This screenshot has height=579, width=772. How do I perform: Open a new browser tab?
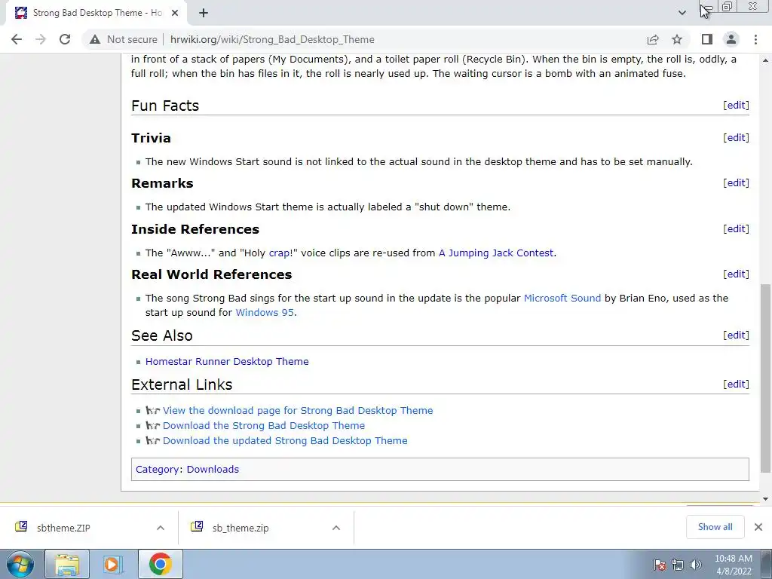[x=204, y=13]
